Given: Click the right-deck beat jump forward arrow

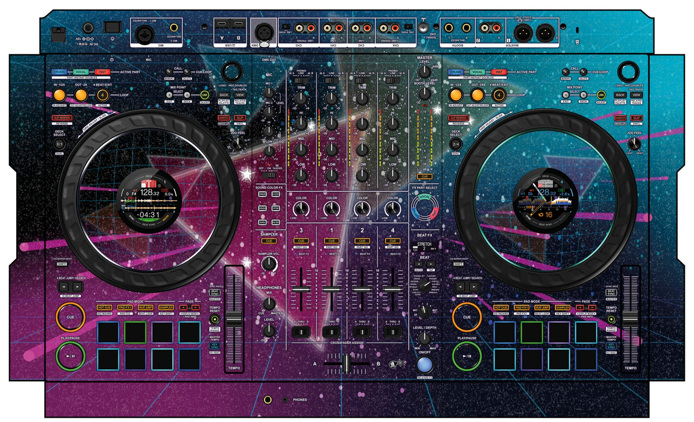Looking at the screenshot, I should click(474, 286).
